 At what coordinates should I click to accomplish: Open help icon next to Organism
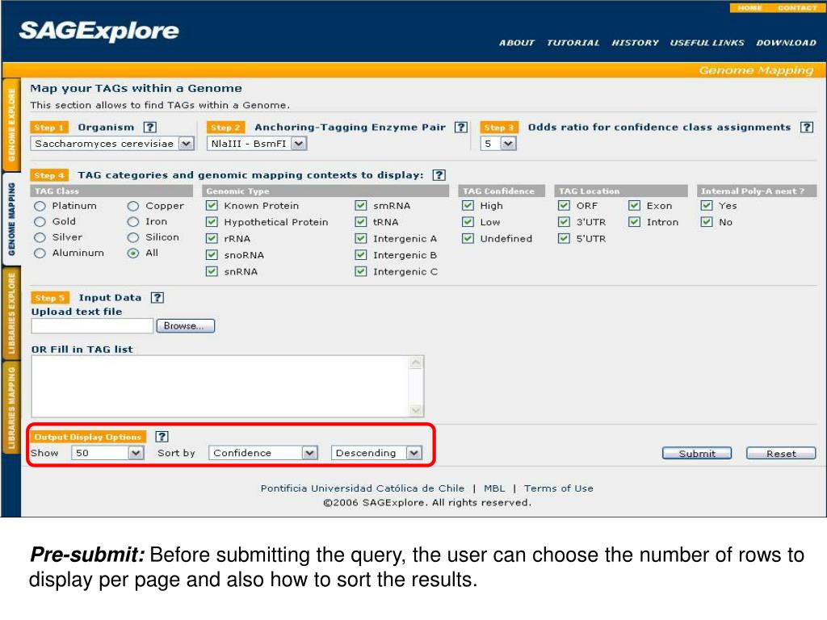[150, 127]
